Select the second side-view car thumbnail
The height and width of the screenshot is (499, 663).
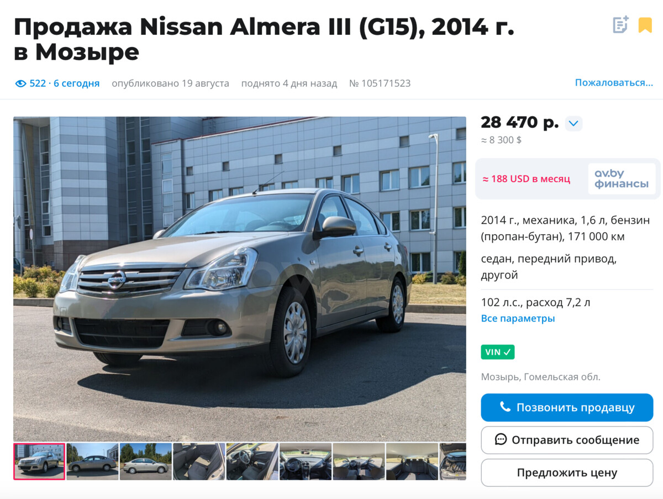[x=92, y=461]
